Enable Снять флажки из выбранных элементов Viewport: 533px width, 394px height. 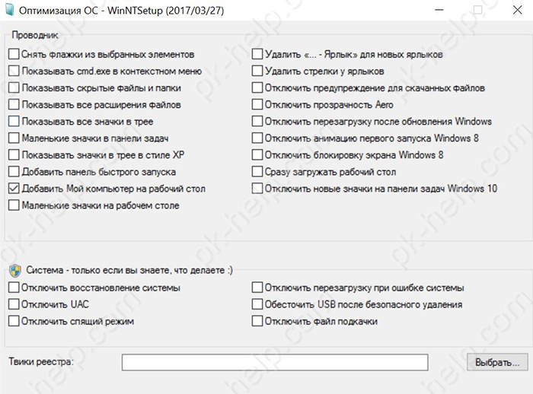click(14, 54)
